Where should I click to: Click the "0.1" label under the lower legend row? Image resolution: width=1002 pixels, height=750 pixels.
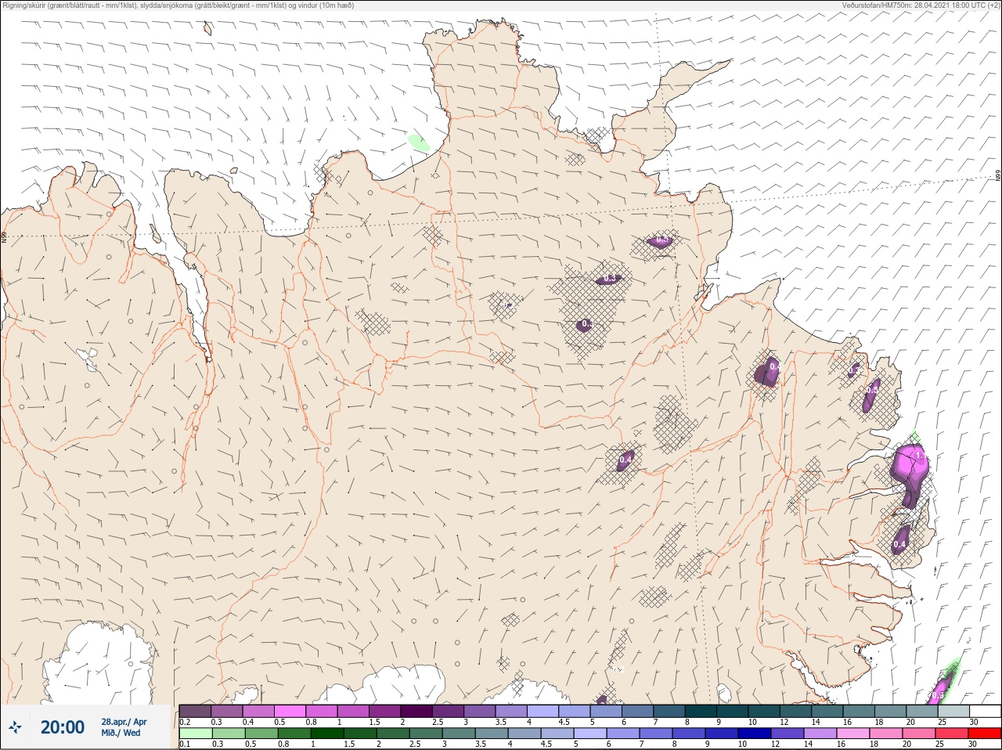coord(185,745)
